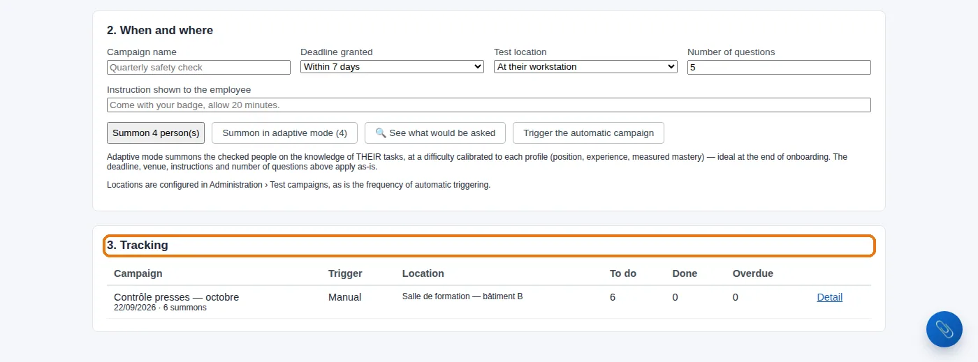The width and height of the screenshot is (978, 362).
Task: Click the Manual trigger cell
Action: pyautogui.click(x=344, y=297)
